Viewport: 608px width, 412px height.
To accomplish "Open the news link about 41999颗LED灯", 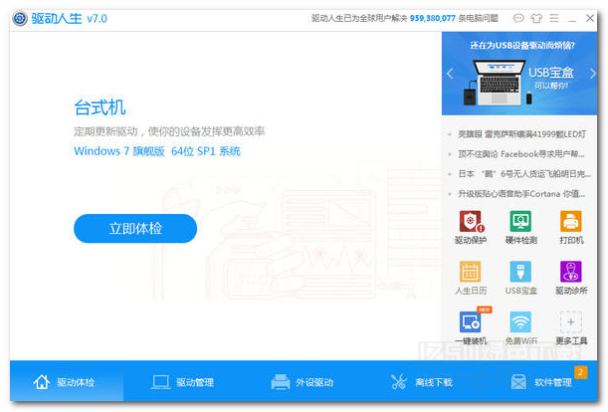I will [x=521, y=134].
